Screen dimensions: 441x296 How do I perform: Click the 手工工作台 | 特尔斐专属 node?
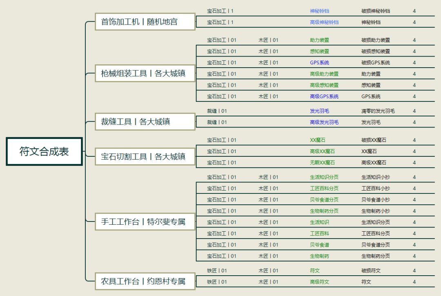click(145, 221)
